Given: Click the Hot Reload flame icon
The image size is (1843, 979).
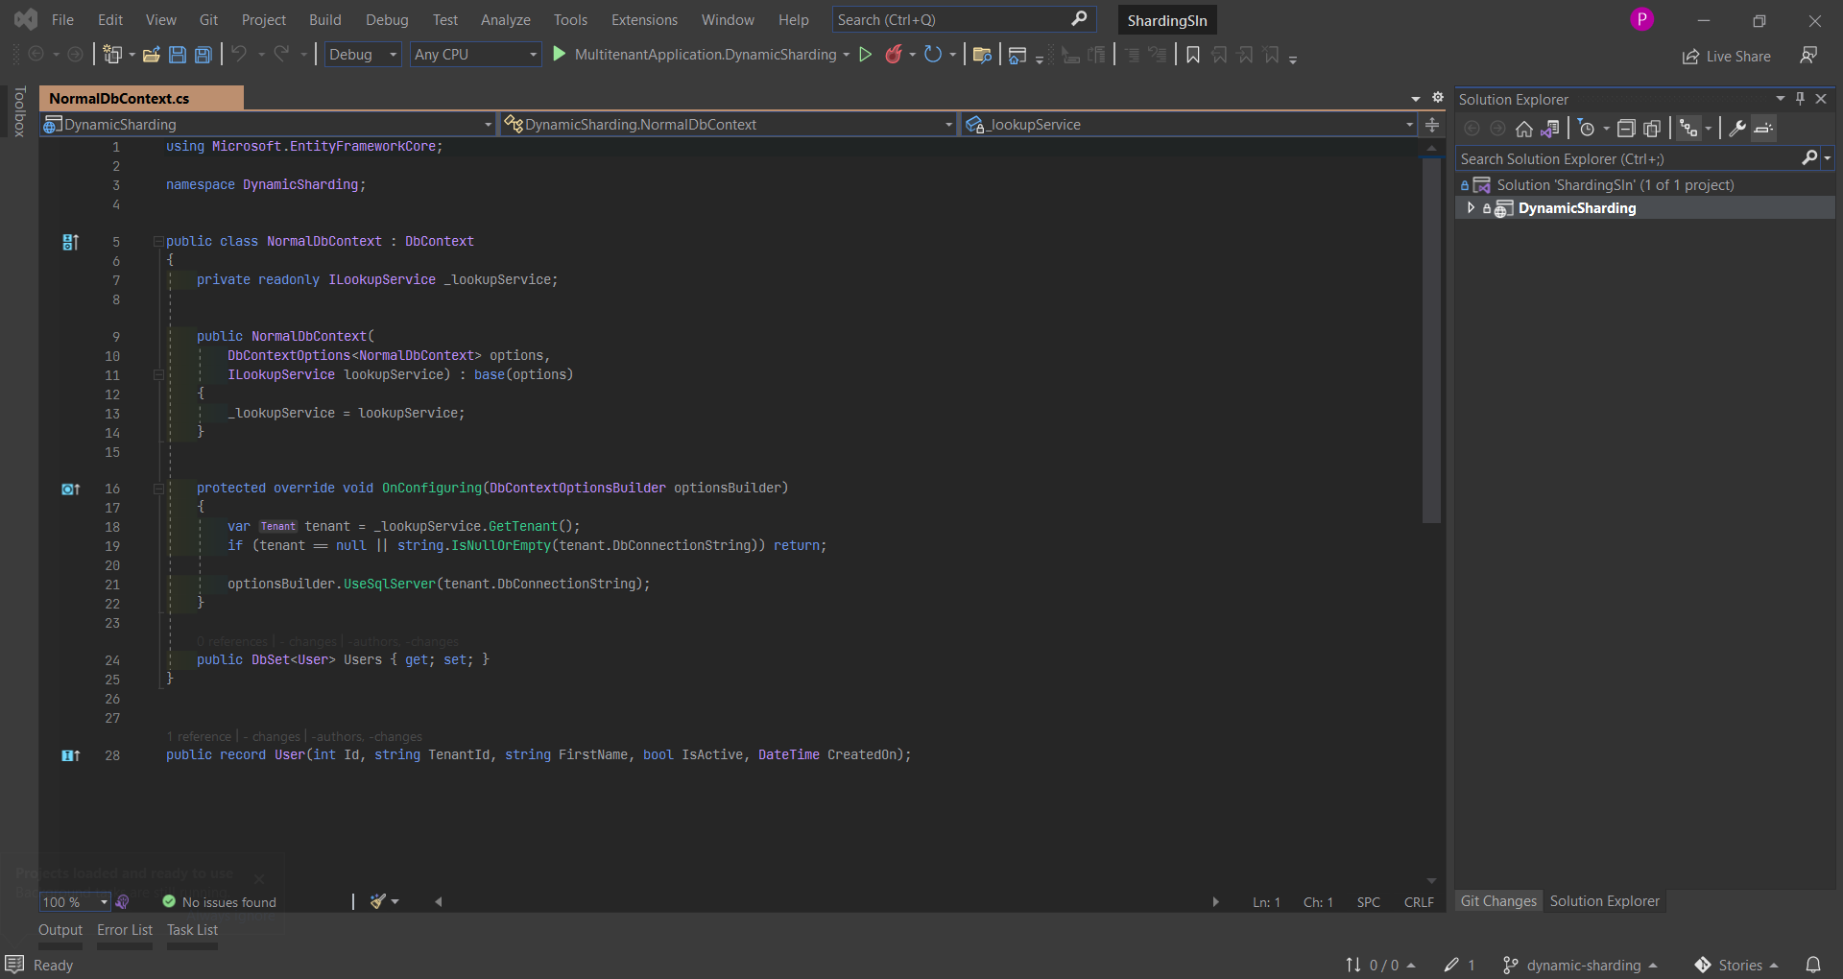Looking at the screenshot, I should point(894,55).
